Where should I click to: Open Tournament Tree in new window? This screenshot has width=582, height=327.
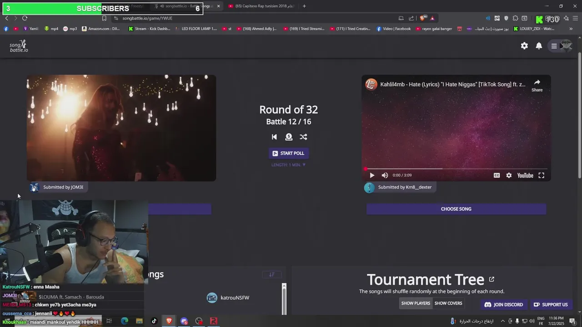click(492, 279)
